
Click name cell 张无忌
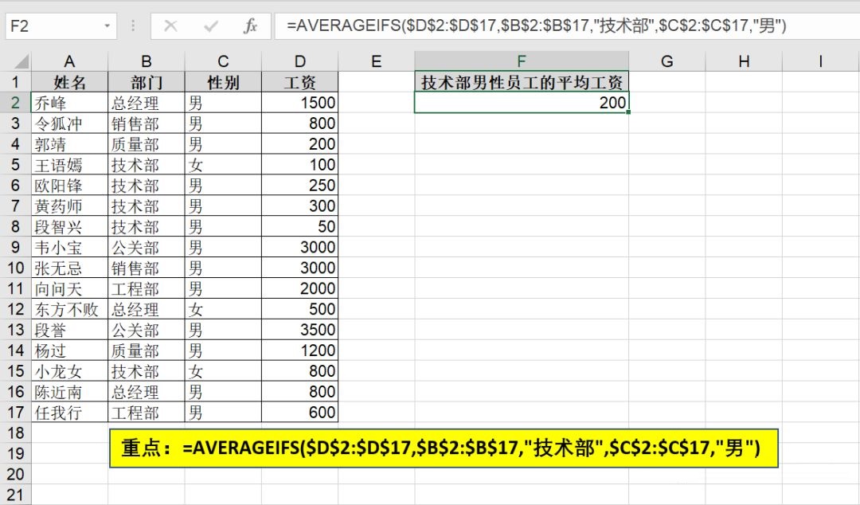[x=69, y=268]
